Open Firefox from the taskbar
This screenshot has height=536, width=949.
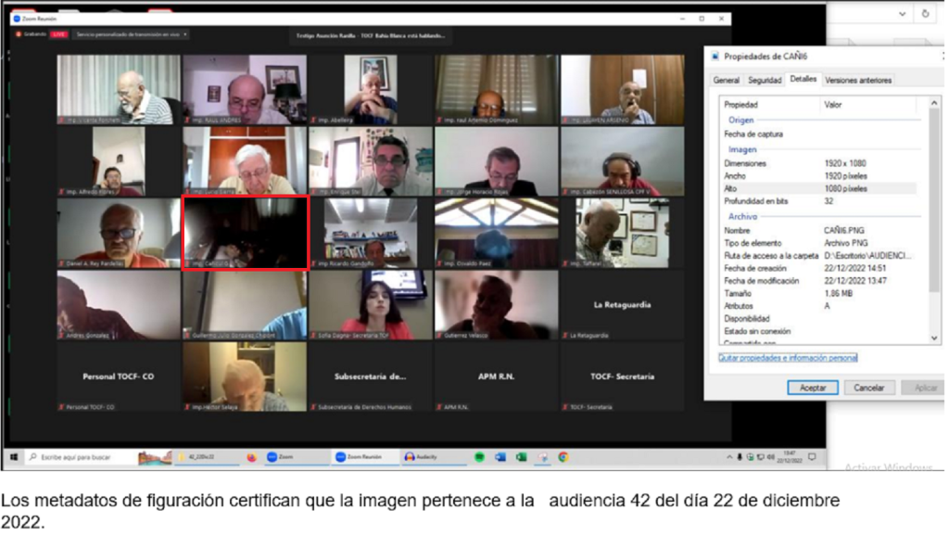[250, 457]
